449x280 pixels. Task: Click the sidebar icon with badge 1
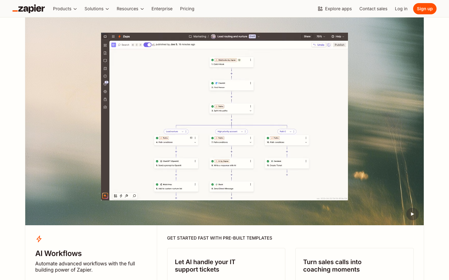click(x=105, y=83)
